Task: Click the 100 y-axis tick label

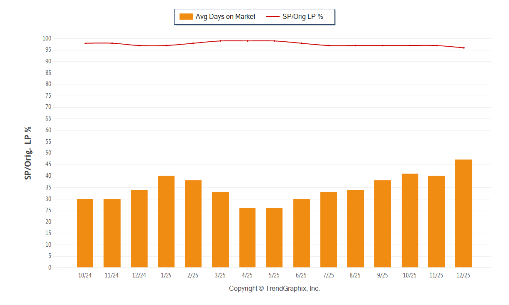Action: tap(47, 38)
